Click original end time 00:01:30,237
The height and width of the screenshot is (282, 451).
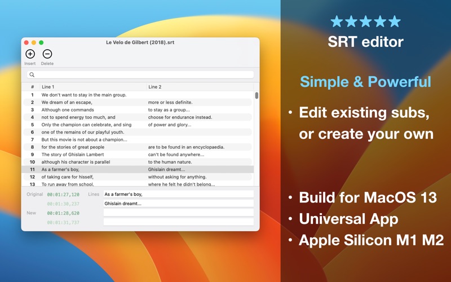[63, 204]
